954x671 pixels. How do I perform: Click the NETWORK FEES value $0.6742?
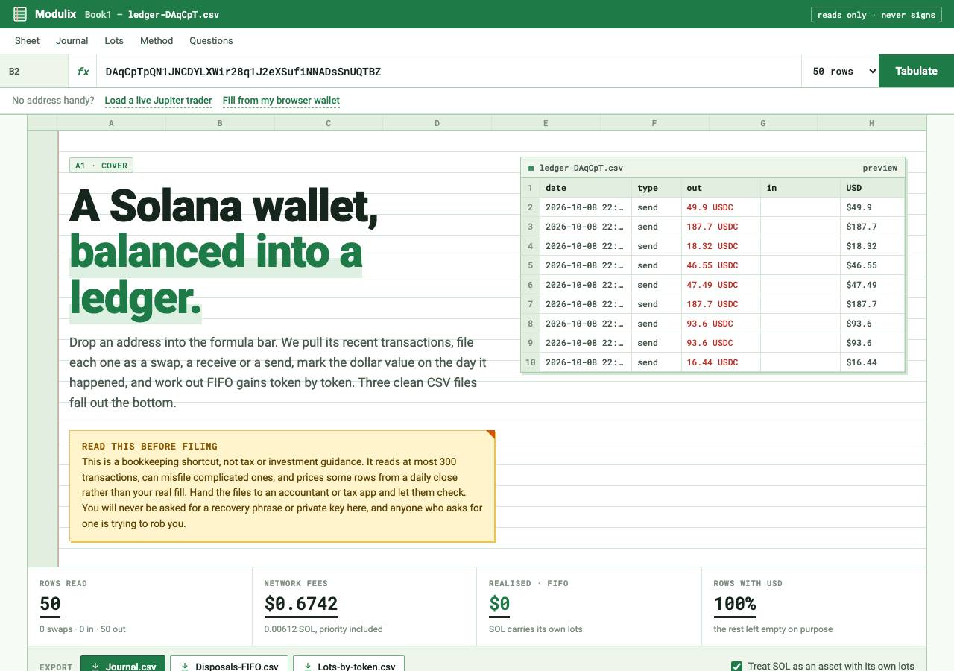(x=301, y=604)
